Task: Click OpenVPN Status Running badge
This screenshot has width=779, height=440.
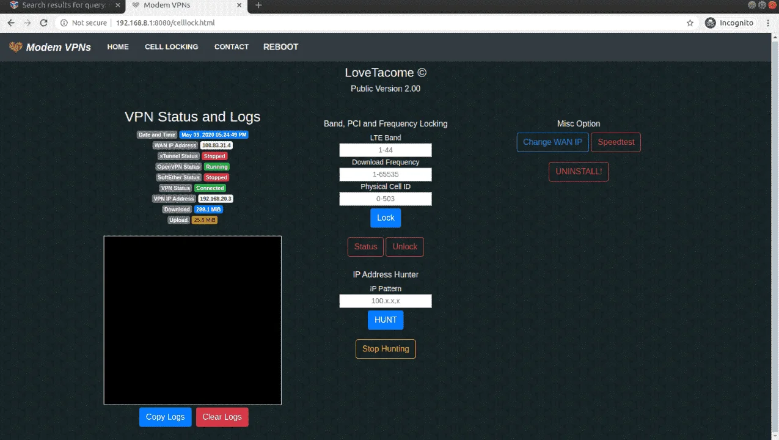Action: coord(217,167)
